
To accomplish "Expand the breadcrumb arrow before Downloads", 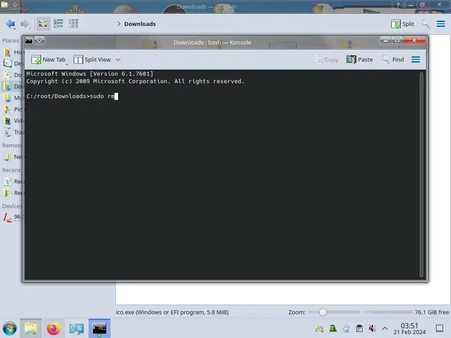I will [119, 24].
